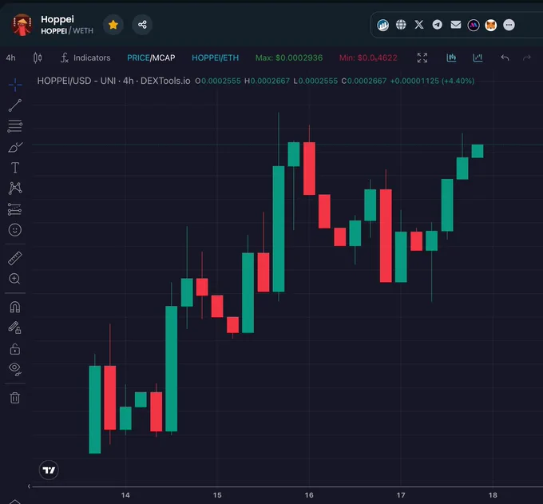Viewport: 543px width, 504px height.
Task: Toggle hide all drawings eye icon
Action: click(15, 369)
